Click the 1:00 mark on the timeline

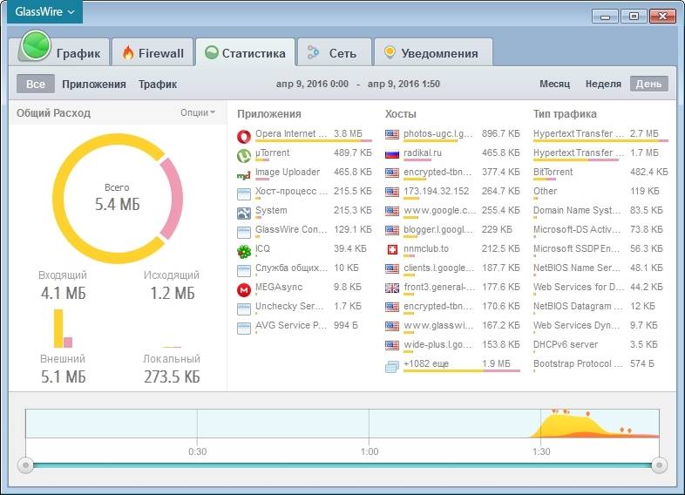370,451
